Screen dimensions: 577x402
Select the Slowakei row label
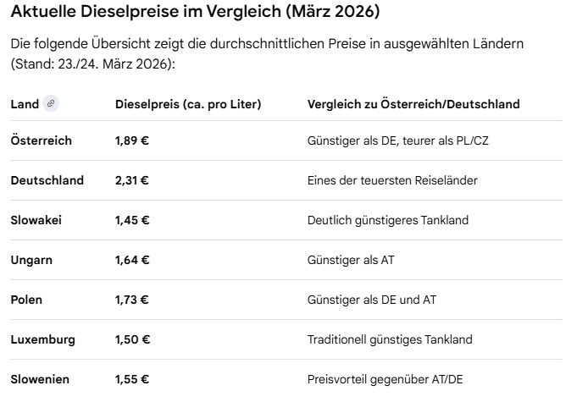pyautogui.click(x=36, y=220)
